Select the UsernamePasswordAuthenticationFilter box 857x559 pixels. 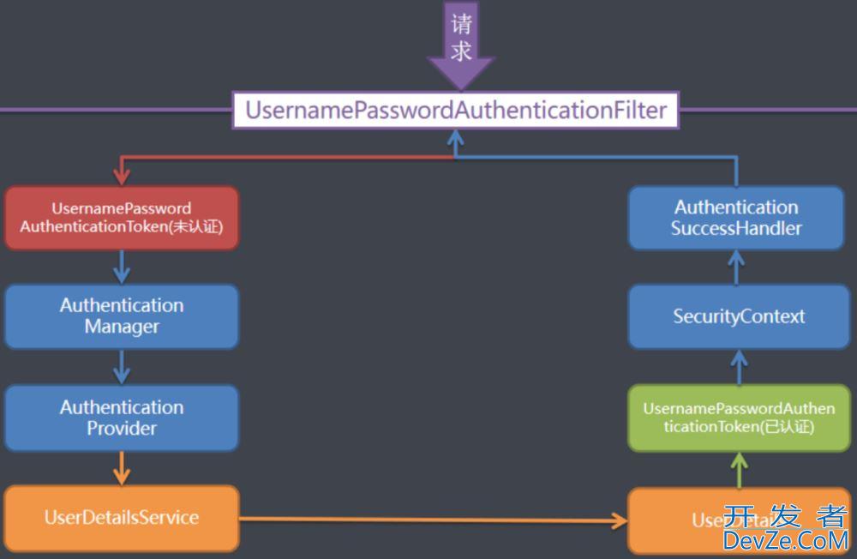click(x=456, y=110)
